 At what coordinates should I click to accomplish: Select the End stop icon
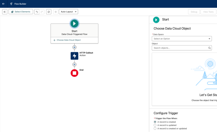click(75, 73)
